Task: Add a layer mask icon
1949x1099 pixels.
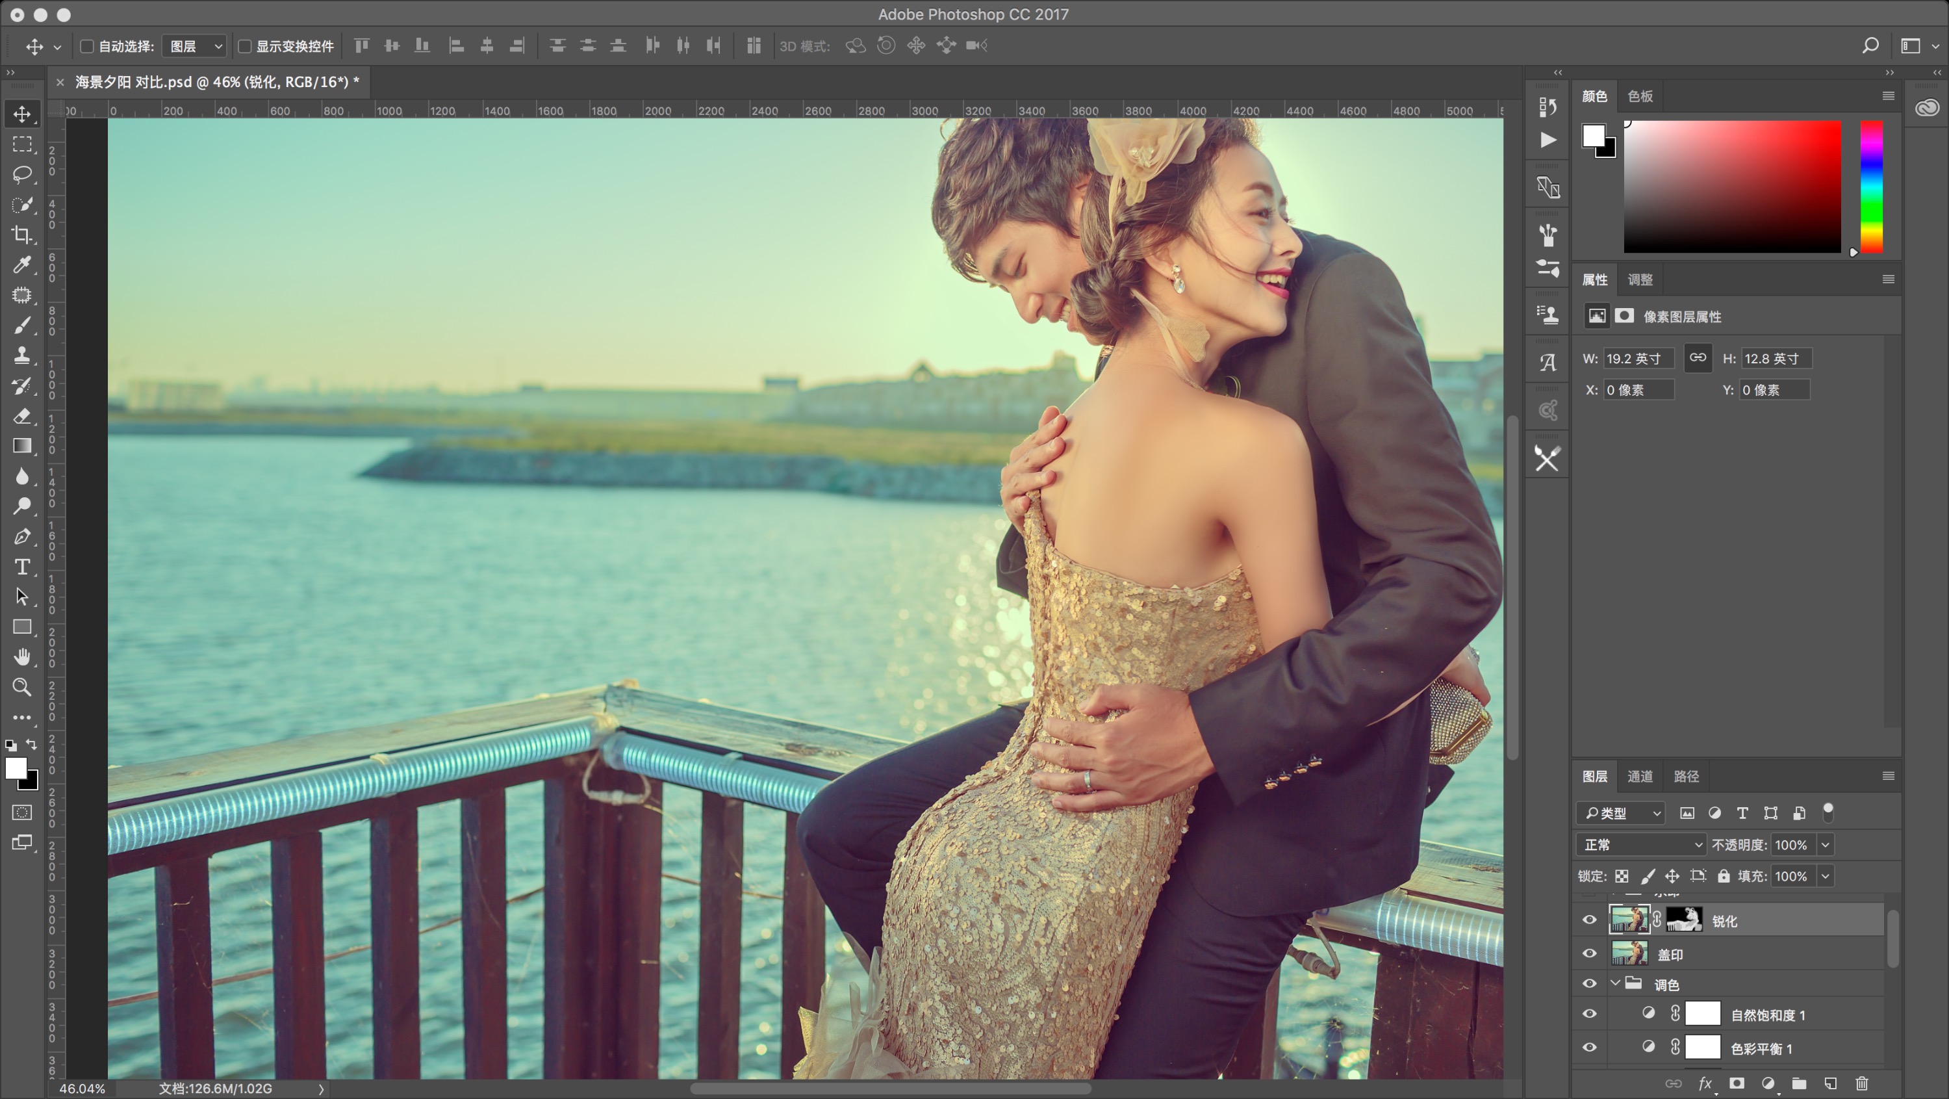Action: 1737,1084
